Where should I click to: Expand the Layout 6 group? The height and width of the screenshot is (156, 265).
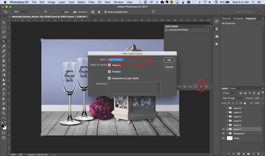[x=227, y=108]
